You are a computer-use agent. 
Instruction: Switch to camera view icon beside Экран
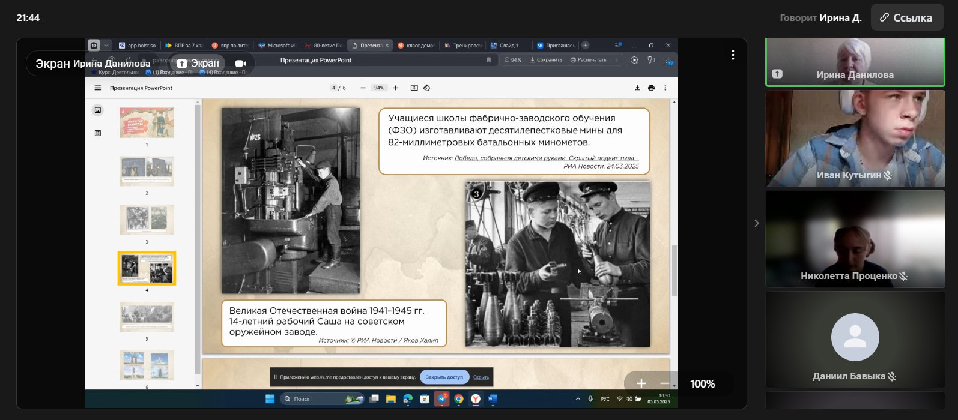[x=240, y=63]
